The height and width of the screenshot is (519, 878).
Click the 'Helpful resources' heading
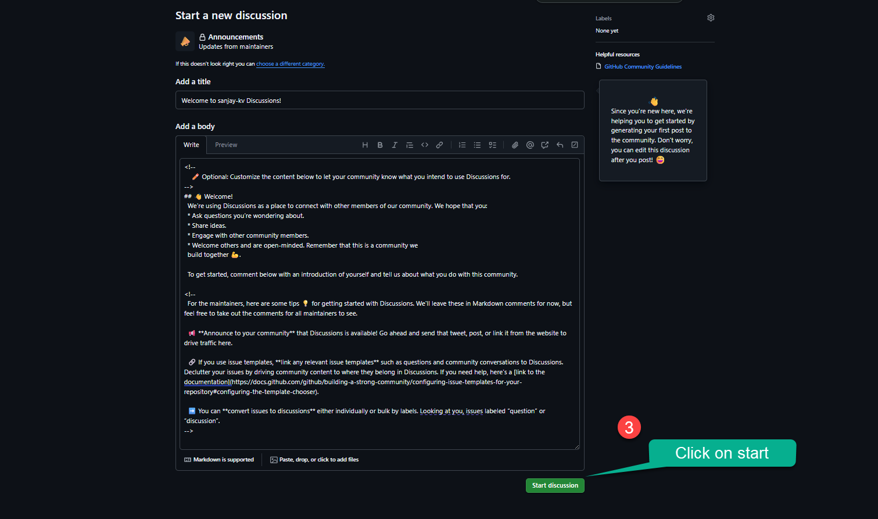click(x=617, y=55)
